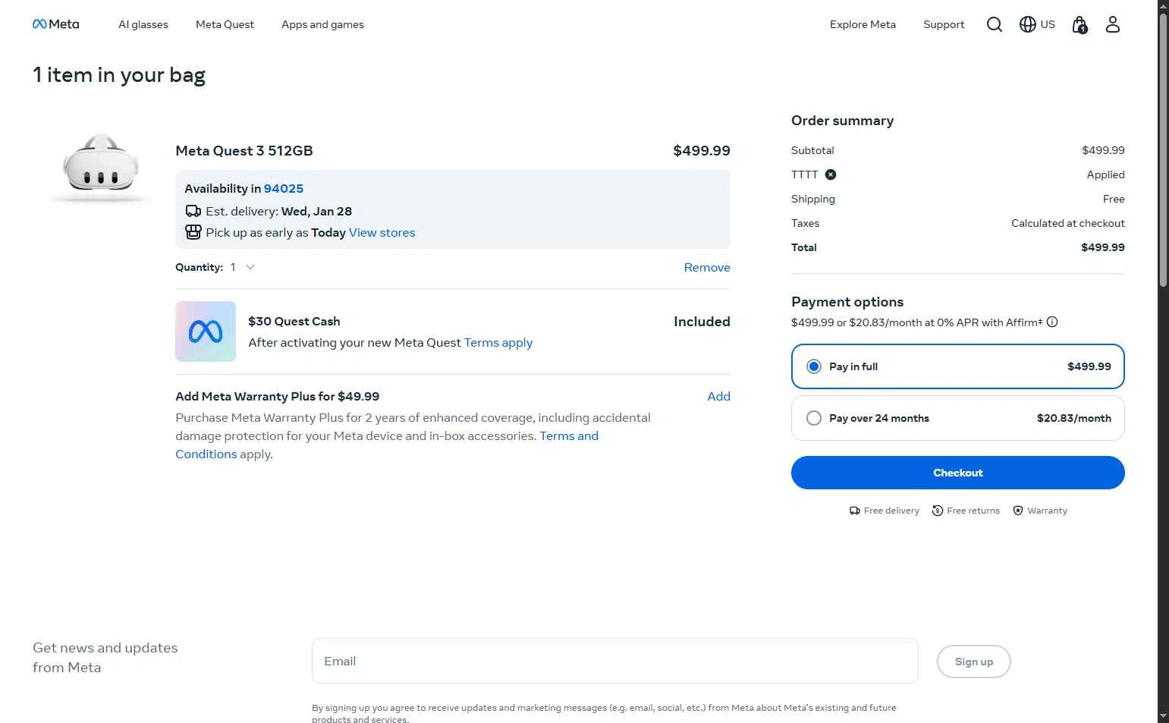Click the Free returns icon
Image resolution: width=1169 pixels, height=723 pixels.
(x=938, y=511)
